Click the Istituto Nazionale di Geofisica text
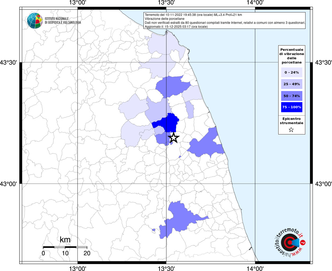Viewport: 332px width, 271px height. click(63, 21)
